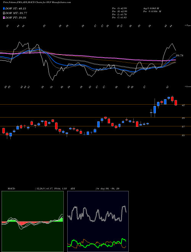The width and height of the screenshot is (191, 252).
Task: Select the 'DOW ST: 40.15' legend label
Action: 16,8
